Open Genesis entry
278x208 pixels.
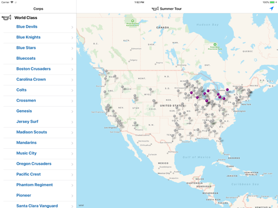(x=38, y=111)
